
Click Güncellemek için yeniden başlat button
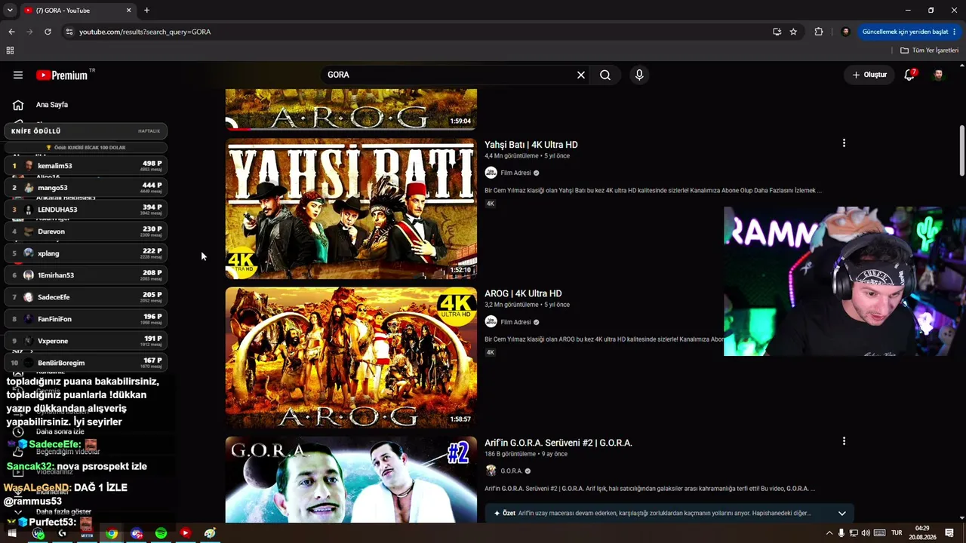click(x=909, y=32)
